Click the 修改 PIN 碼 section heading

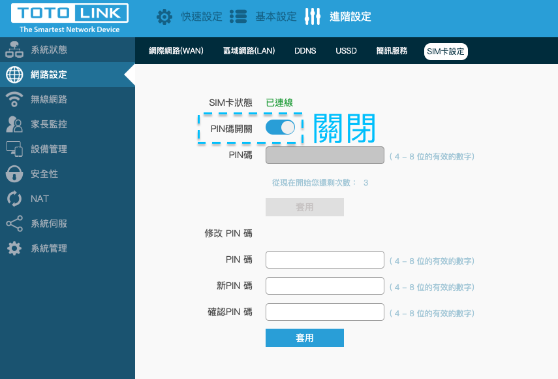click(228, 233)
